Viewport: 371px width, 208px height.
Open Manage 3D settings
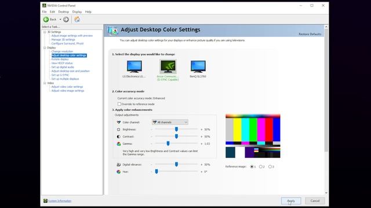coord(63,40)
